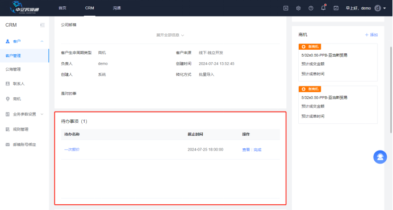Image resolution: width=393 pixels, height=210 pixels.
Task: Click the 线下-独立开发 source value
Action: pyautogui.click(x=211, y=53)
